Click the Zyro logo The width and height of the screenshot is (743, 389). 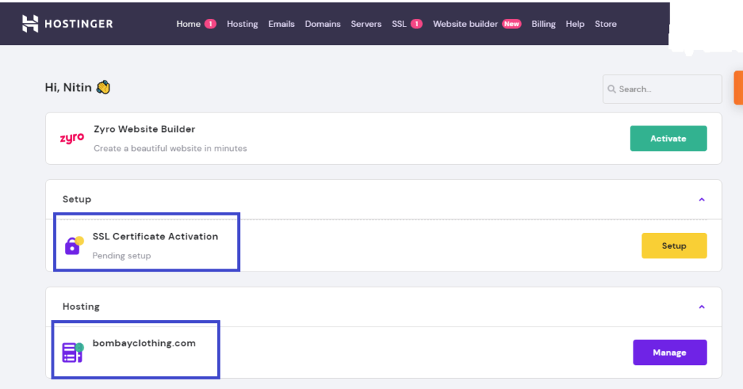(72, 138)
